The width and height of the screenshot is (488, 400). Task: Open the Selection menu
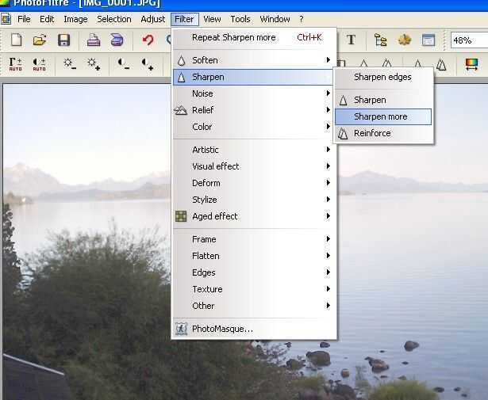pos(114,19)
